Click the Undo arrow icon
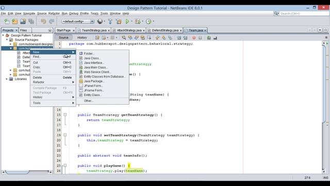Screen dimensions: 330x186 coord(43,21)
